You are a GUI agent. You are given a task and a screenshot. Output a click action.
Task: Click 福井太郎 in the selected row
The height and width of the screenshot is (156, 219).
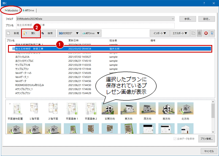[x=114, y=49]
